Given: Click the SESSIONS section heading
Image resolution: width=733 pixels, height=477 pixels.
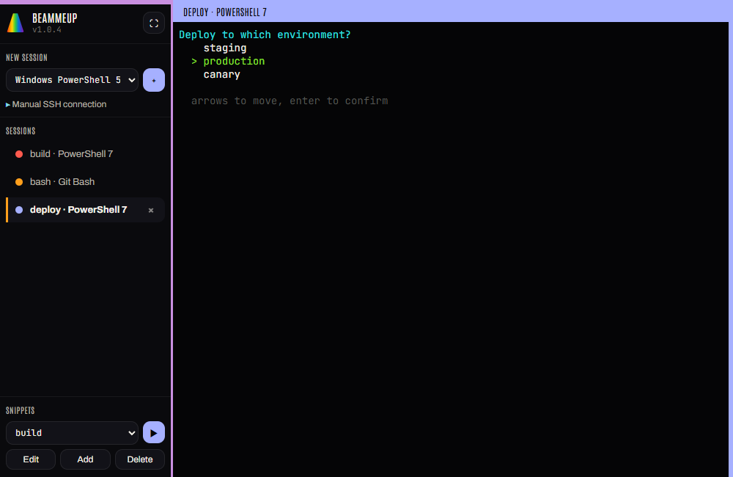Looking at the screenshot, I should coord(21,131).
